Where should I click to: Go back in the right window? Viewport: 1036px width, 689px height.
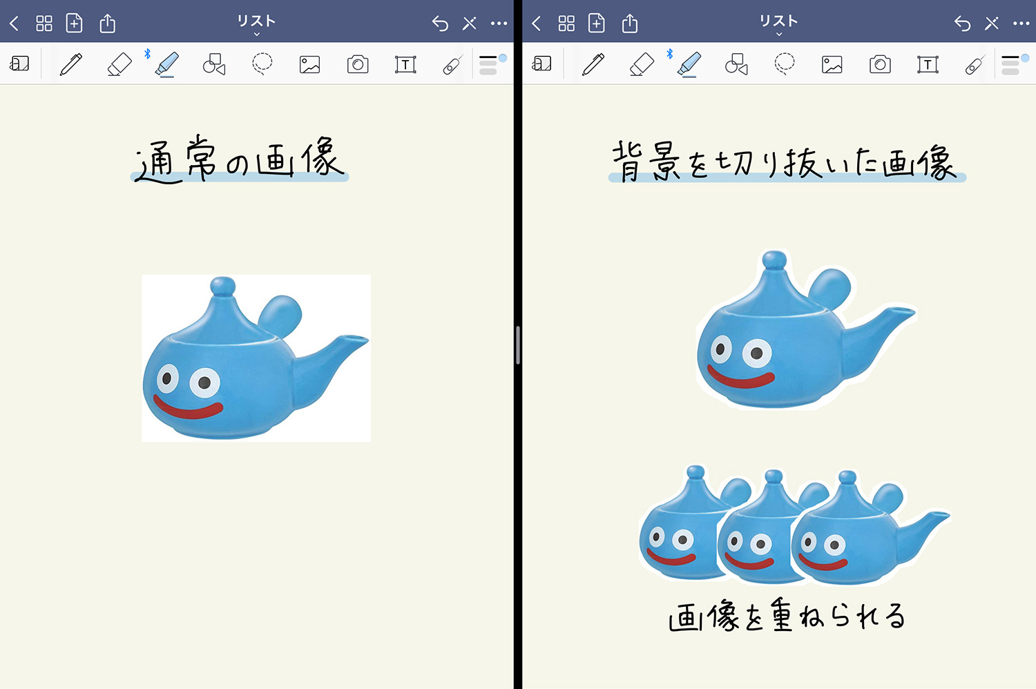tap(536, 23)
